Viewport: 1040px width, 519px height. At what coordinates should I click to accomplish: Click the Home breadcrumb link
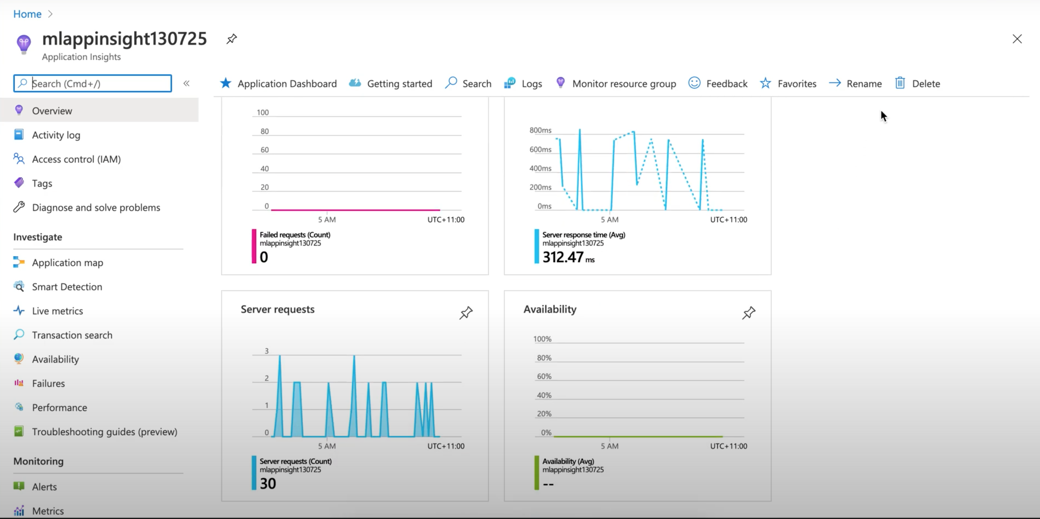pos(27,14)
